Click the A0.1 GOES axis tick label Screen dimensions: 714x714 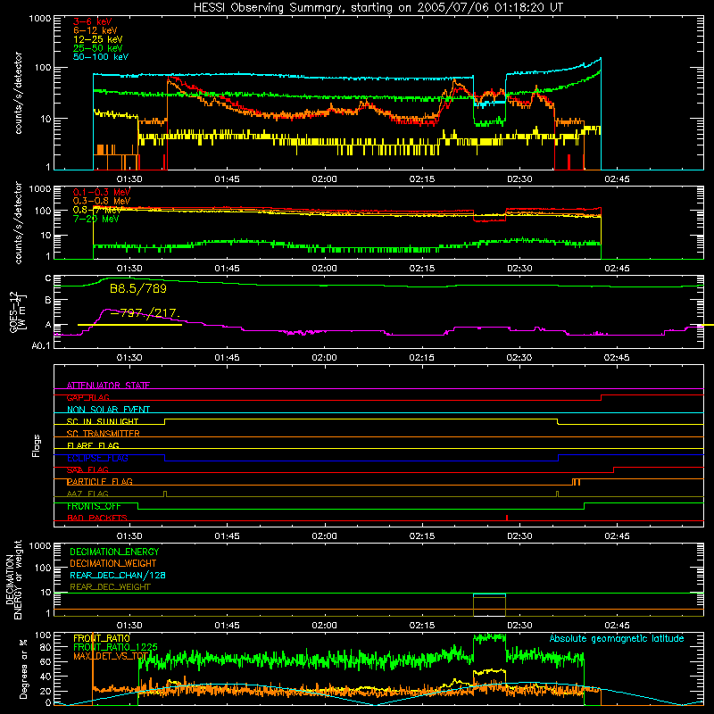(x=40, y=345)
